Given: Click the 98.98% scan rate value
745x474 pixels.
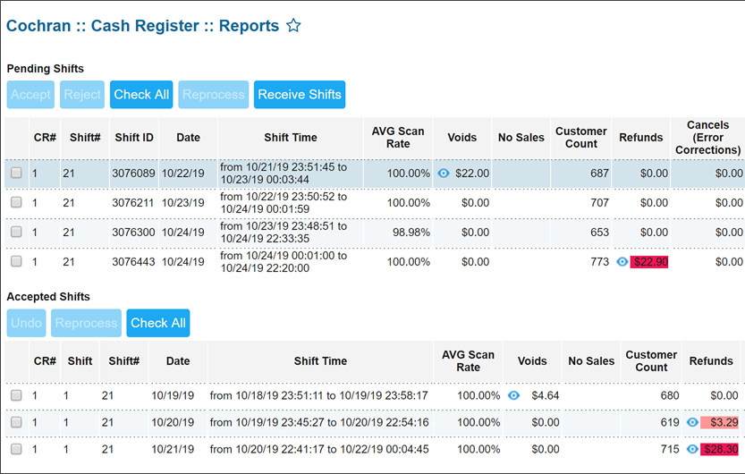Looking at the screenshot, I should pyautogui.click(x=411, y=233).
